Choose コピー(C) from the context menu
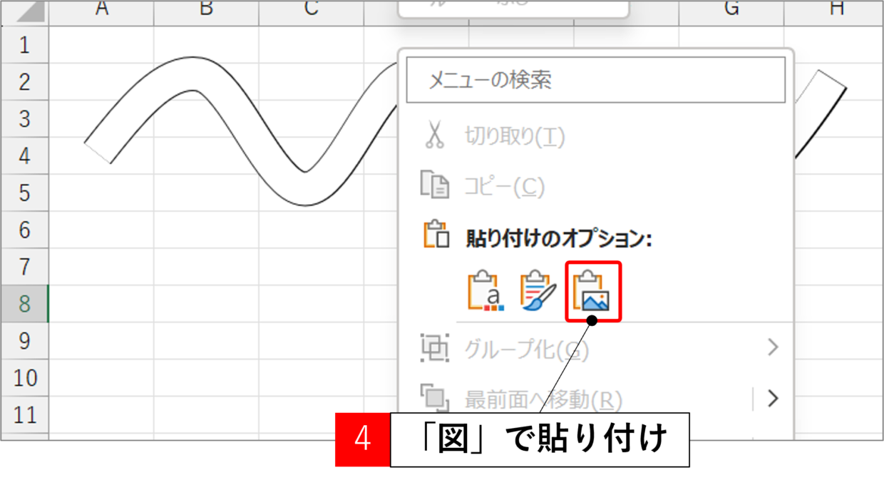 point(505,187)
